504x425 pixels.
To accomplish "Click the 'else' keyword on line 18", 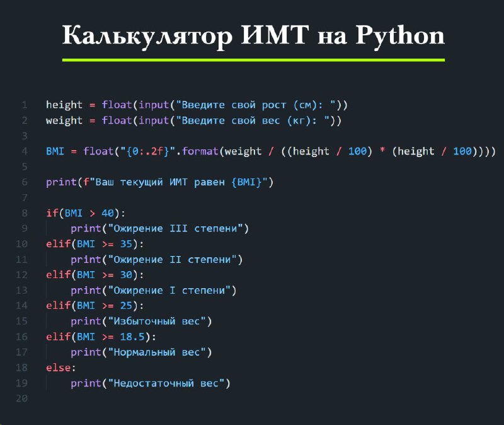I will point(58,368).
